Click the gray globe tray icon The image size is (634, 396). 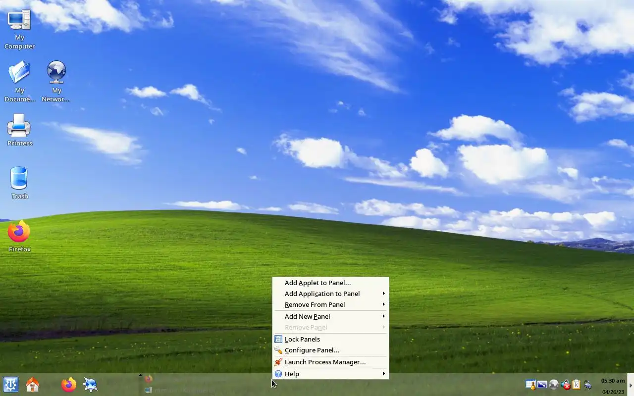(x=554, y=385)
